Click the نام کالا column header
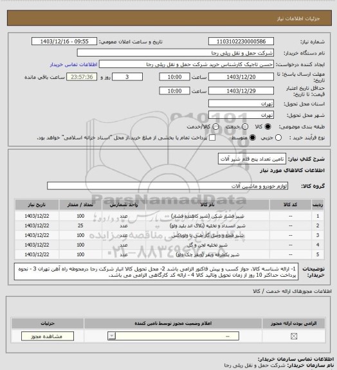Image resolution: width=337 pixels, height=370 pixels. (x=208, y=205)
